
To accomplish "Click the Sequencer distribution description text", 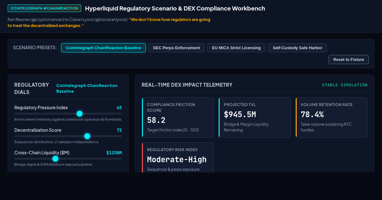I will (56, 142).
